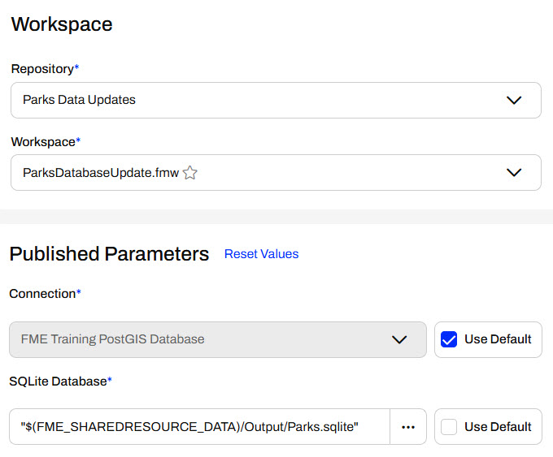Star the ParksDatabaseUpdate.fmw workspace as favorite
The image size is (553, 457).
(x=190, y=172)
